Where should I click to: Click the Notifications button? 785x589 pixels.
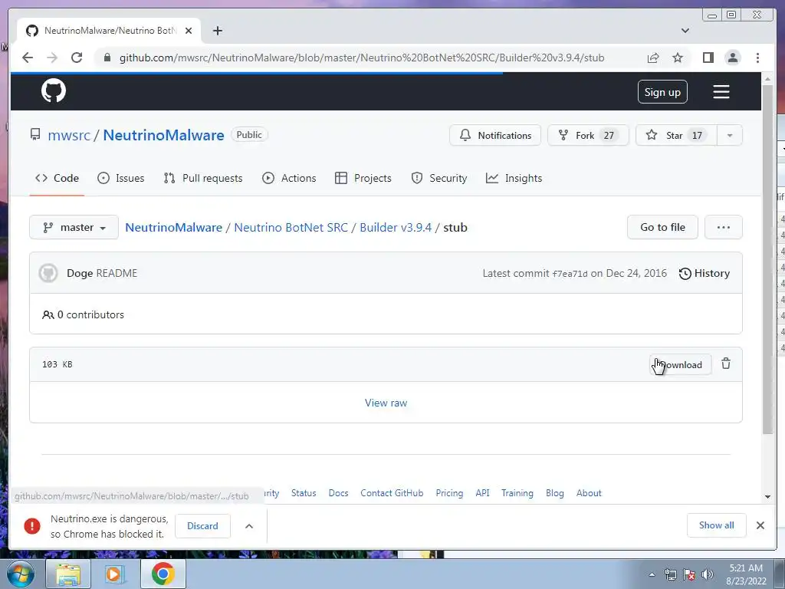[x=495, y=135]
